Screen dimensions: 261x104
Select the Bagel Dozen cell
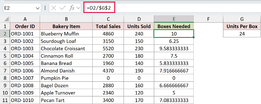[x=66, y=85]
